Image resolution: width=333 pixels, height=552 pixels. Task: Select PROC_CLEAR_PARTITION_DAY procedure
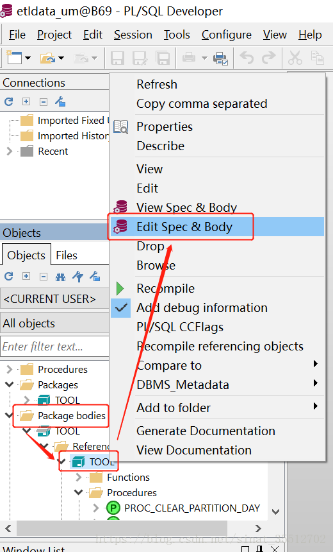(x=192, y=508)
